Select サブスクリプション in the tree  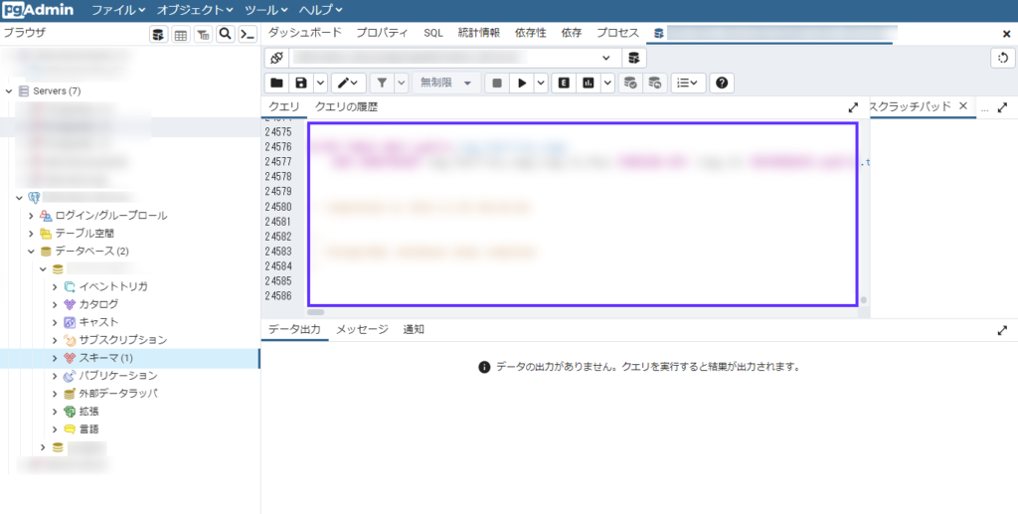point(122,340)
